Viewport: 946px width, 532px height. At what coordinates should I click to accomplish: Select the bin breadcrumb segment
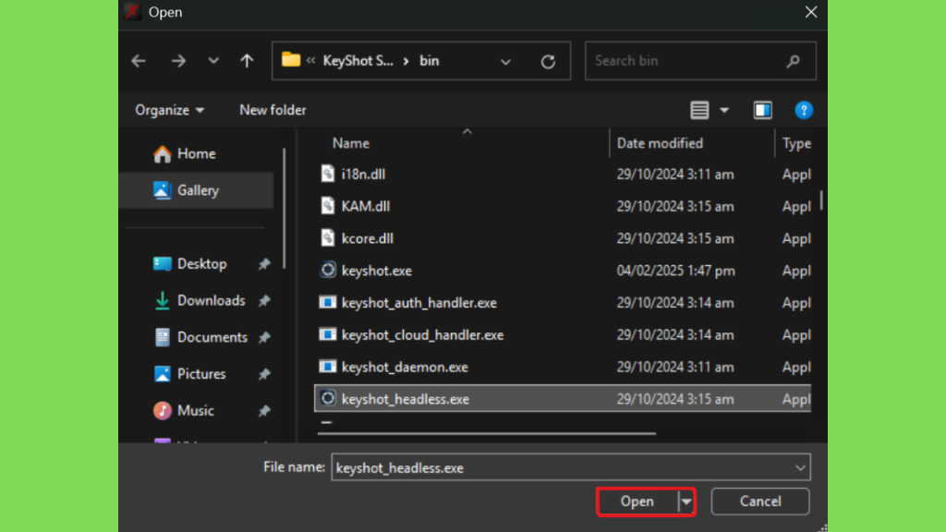click(430, 61)
